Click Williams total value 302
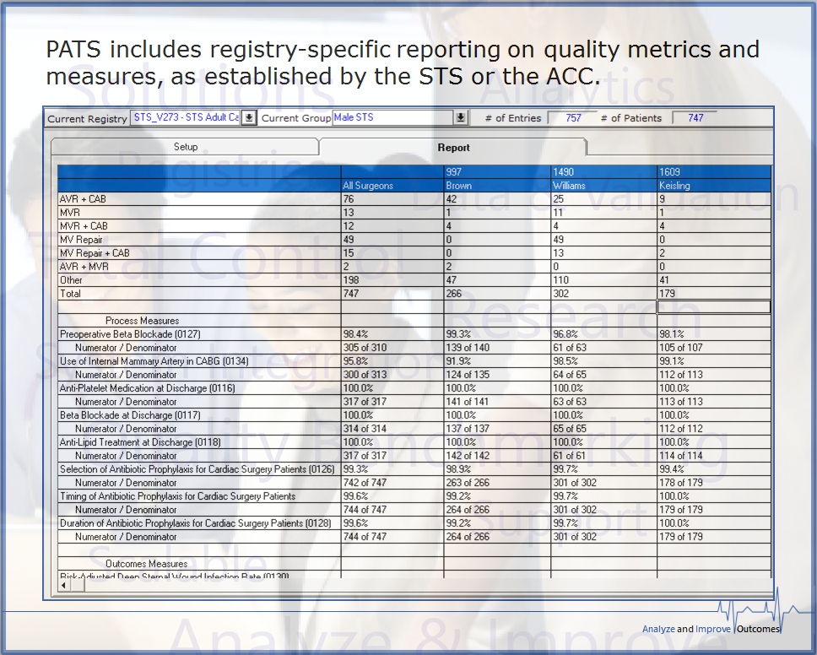This screenshot has height=655, width=817. [x=603, y=294]
